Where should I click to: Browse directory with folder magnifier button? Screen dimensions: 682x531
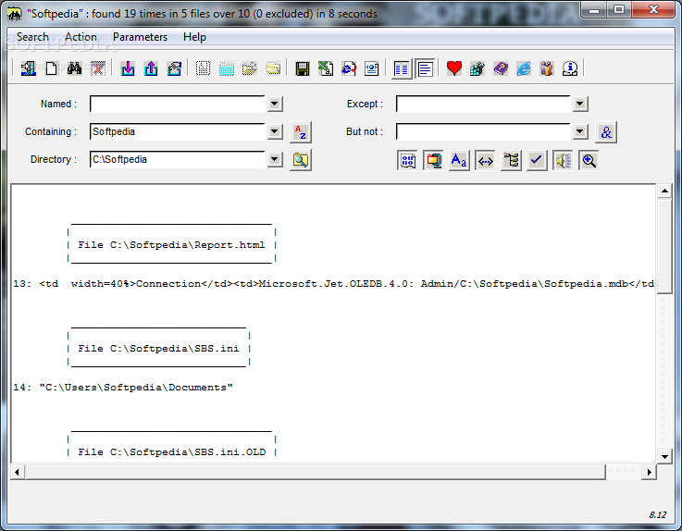[301, 160]
